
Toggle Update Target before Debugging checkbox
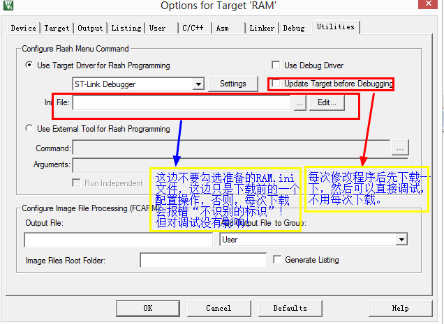tap(276, 84)
